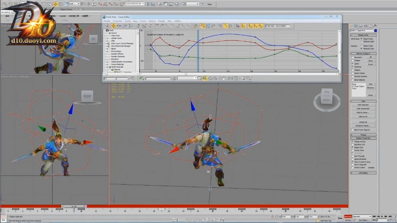Screen dimensions: 397x223
Task: Click the Hide Unselected button
Action: 363,109
